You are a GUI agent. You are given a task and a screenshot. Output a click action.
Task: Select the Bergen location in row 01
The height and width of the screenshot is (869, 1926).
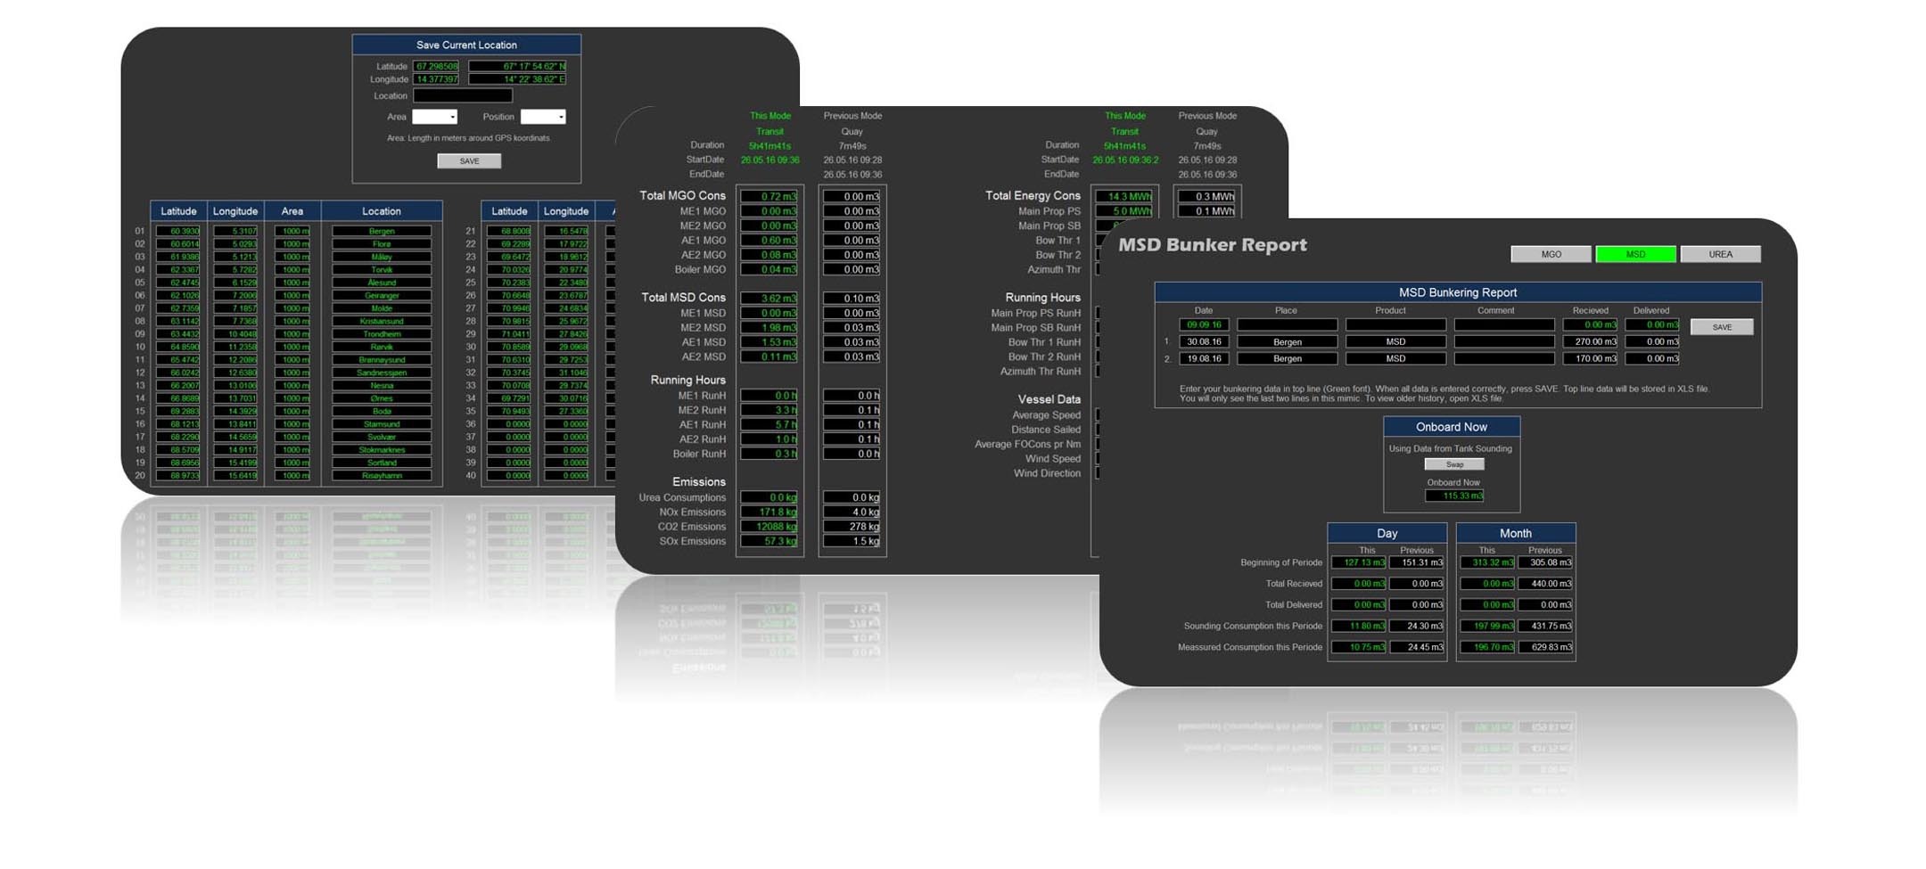(382, 231)
